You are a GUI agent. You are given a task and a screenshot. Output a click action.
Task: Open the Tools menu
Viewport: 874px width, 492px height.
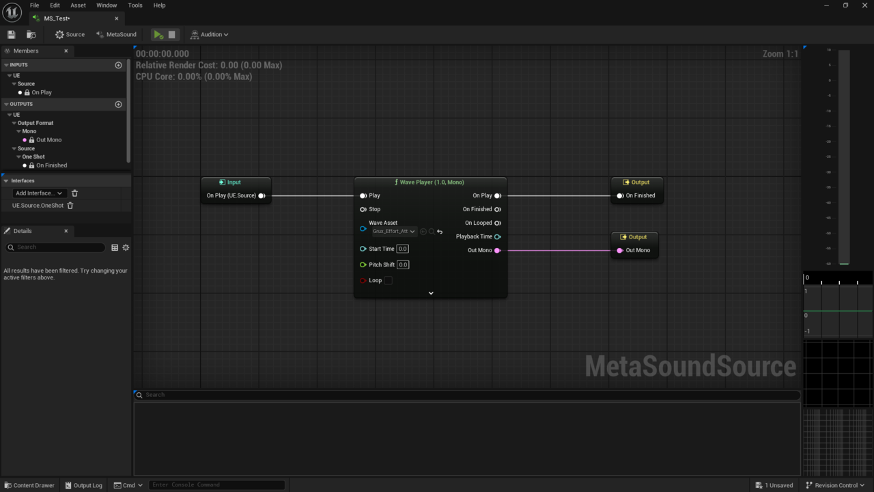point(135,5)
